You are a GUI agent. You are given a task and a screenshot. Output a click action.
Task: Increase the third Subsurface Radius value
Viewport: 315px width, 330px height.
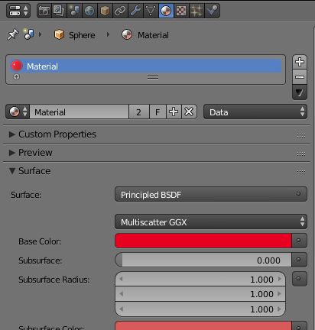coord(280,309)
